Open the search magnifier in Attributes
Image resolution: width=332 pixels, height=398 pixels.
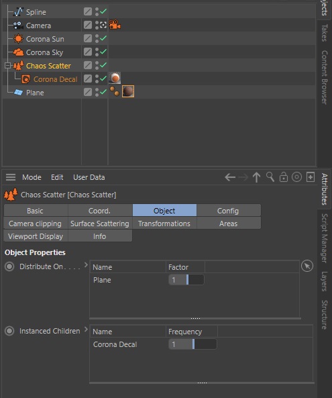coord(270,177)
